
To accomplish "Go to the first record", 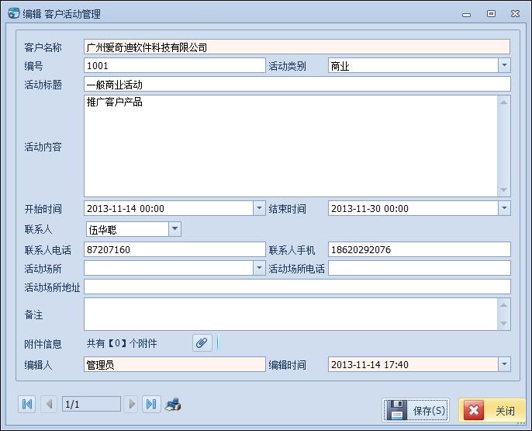I will tap(27, 404).
